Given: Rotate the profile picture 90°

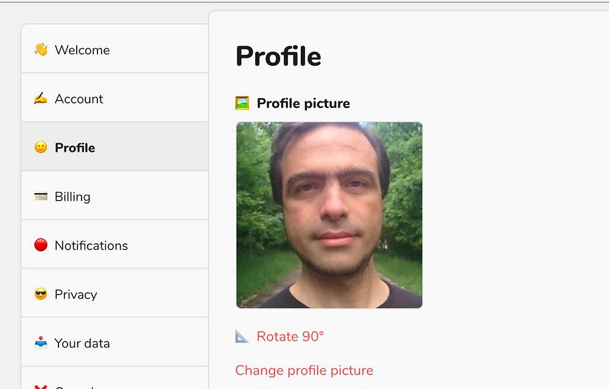Looking at the screenshot, I should coord(290,337).
